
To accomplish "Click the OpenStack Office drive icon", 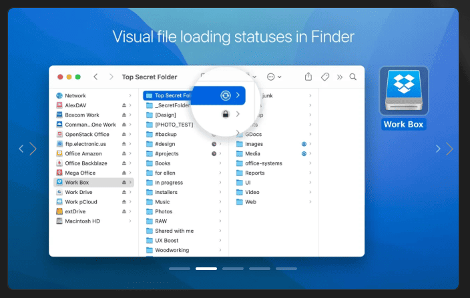I will click(59, 134).
